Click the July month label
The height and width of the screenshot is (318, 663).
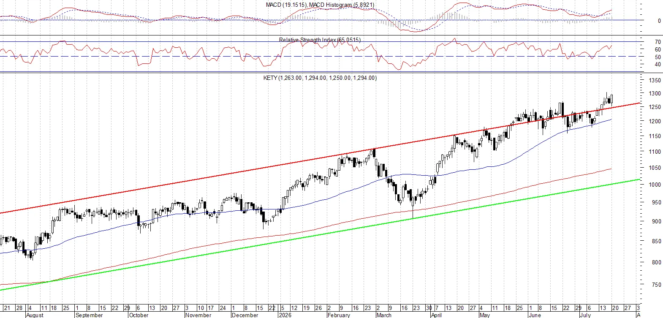(x=585, y=315)
